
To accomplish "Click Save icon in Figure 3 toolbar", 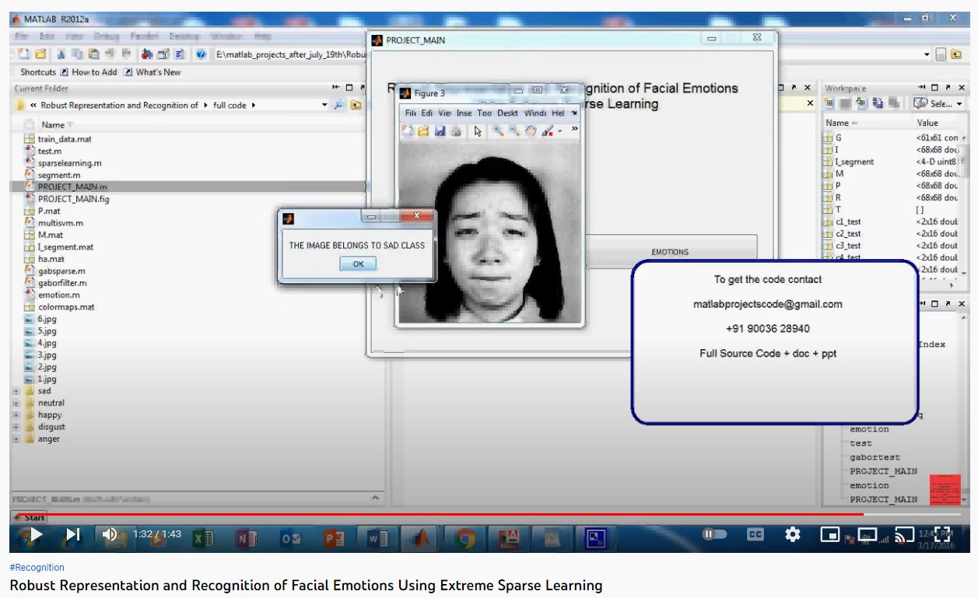I will point(440,131).
